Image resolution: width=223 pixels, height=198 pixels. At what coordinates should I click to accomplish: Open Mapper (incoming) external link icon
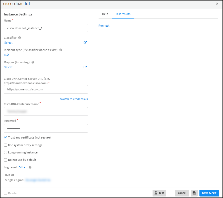point(85,67)
